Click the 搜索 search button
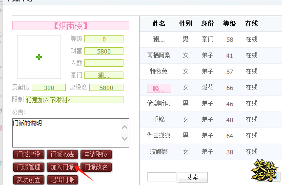282x185 pixels. tap(193, 177)
